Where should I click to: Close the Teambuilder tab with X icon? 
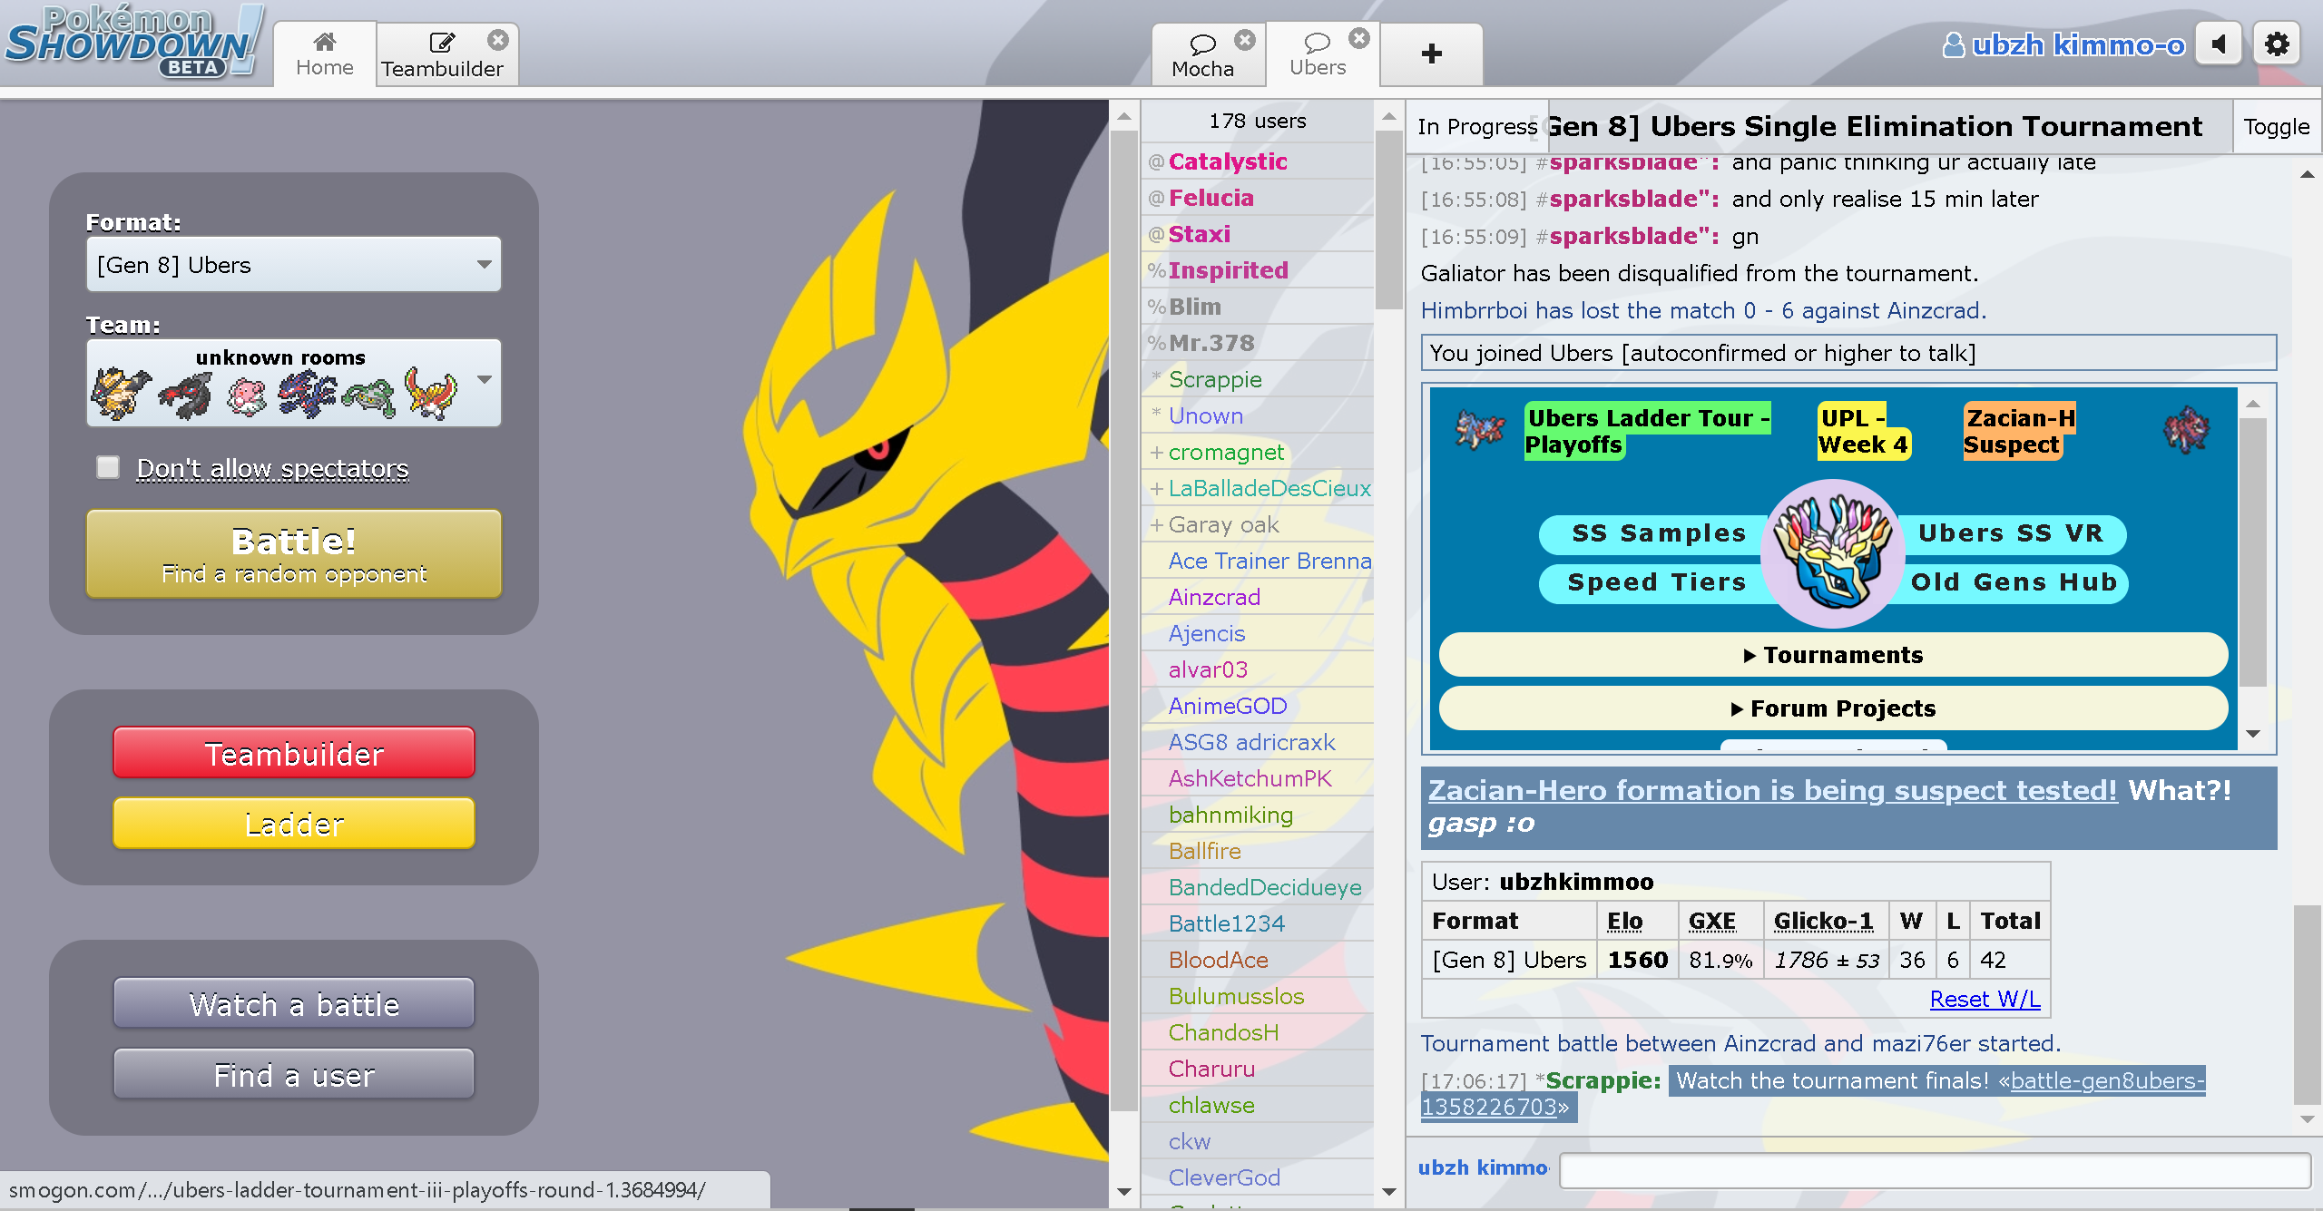click(x=497, y=40)
